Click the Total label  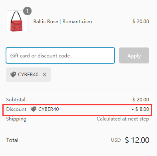tap(12, 140)
